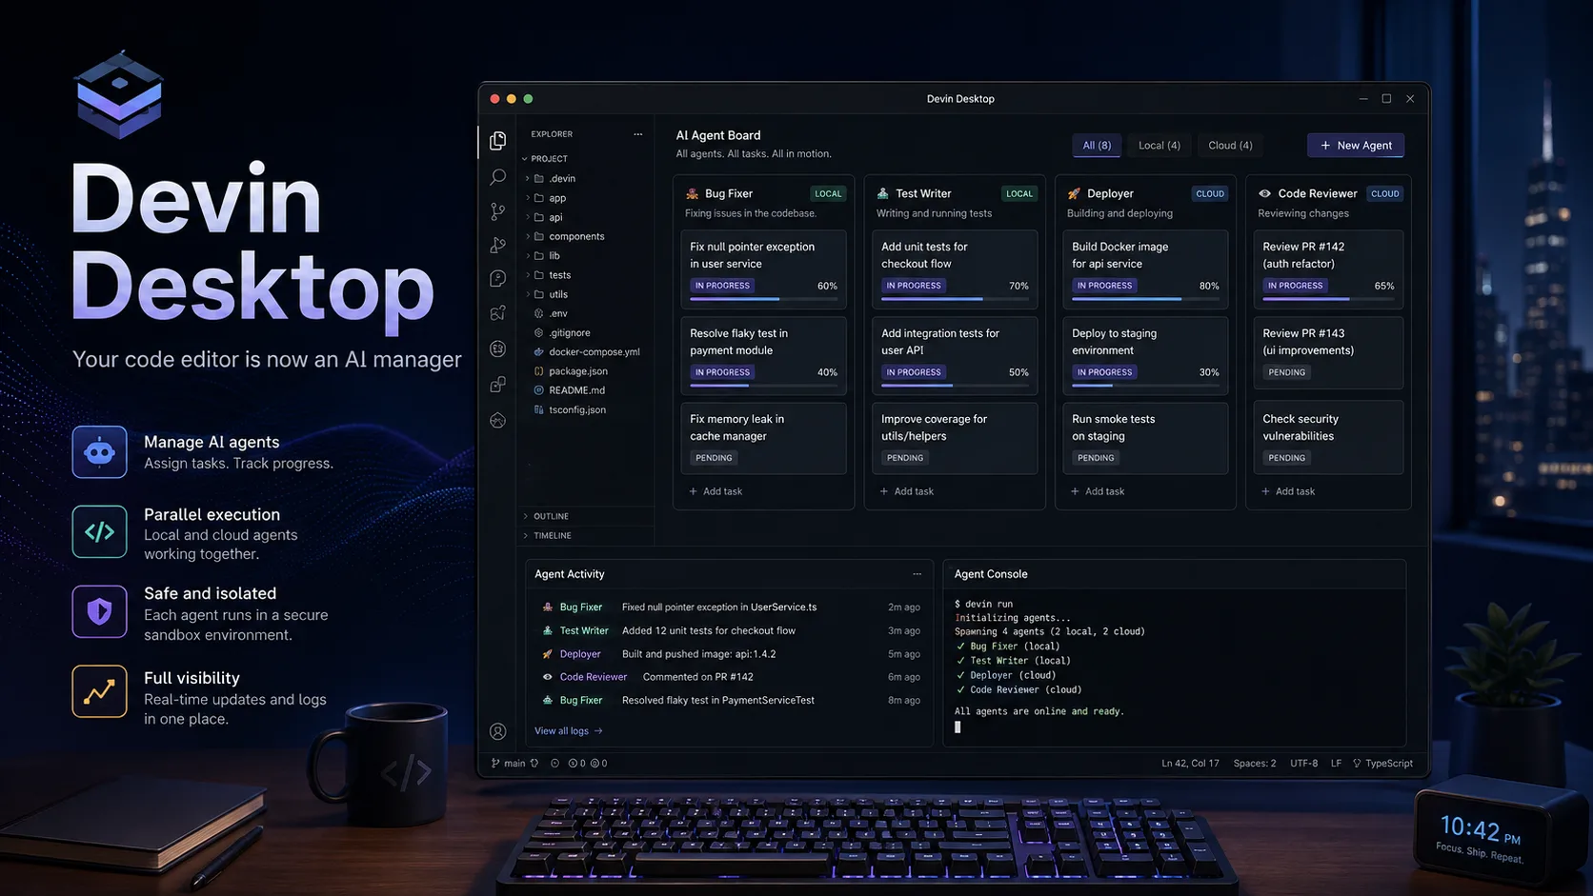
Task: Open the Explorer view in the activity bar
Action: 497,141
